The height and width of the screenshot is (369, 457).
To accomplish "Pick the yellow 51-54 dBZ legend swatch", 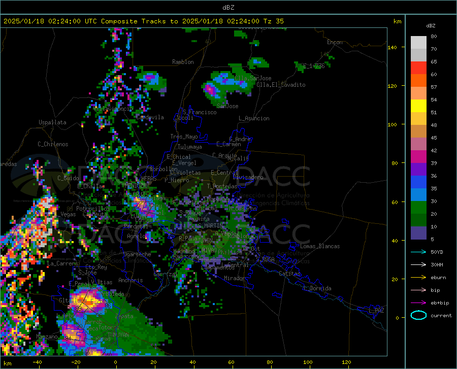I will (x=418, y=106).
